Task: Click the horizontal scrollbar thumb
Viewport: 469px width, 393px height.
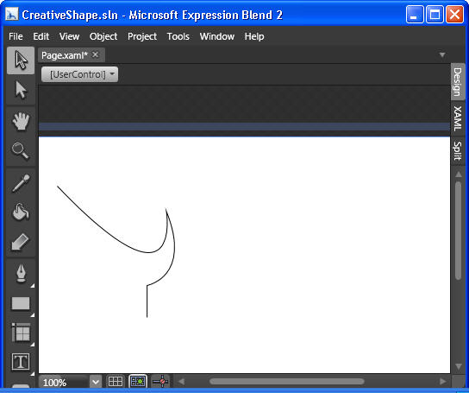Action: tap(287, 382)
